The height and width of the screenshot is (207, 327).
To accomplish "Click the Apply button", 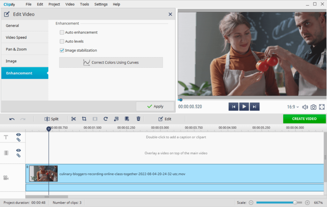I will point(155,106).
